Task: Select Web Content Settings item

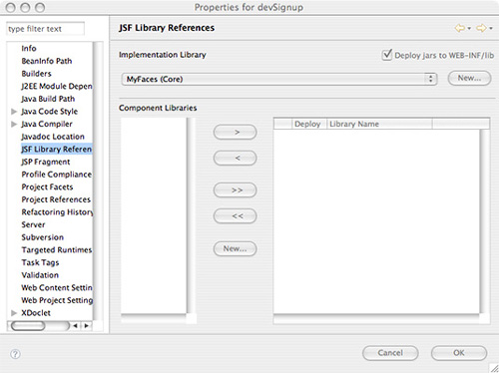Action: pyautogui.click(x=57, y=288)
